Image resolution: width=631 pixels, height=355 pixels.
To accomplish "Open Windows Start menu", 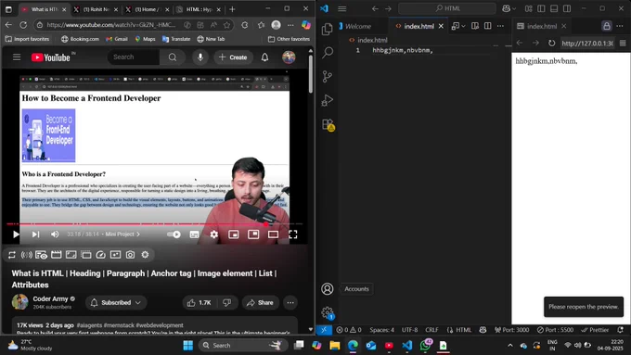I will click(188, 346).
